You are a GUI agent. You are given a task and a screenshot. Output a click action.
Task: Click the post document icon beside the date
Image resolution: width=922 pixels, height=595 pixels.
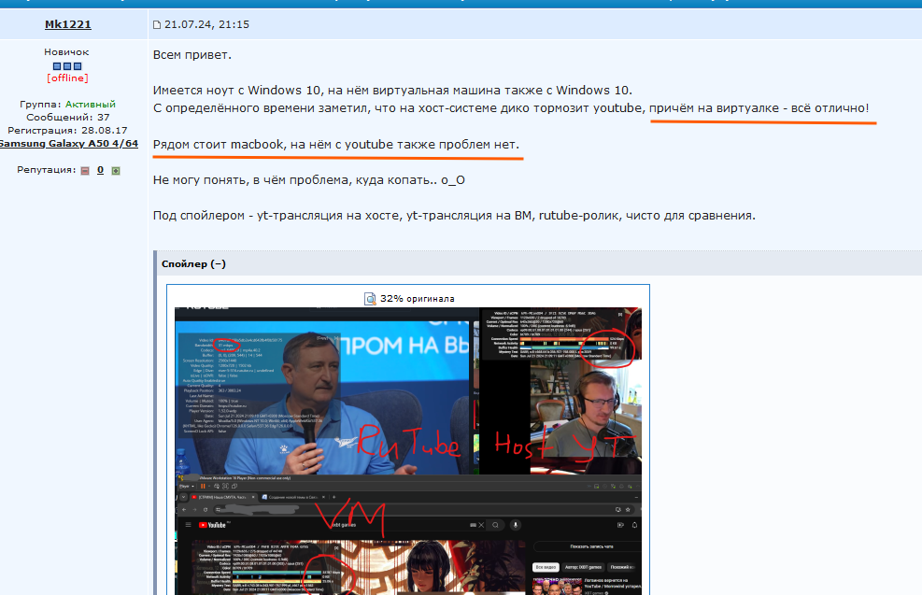point(157,24)
